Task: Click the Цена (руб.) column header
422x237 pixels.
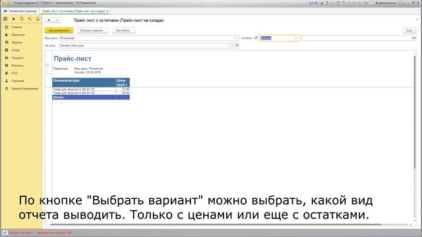Action: pyautogui.click(x=123, y=82)
